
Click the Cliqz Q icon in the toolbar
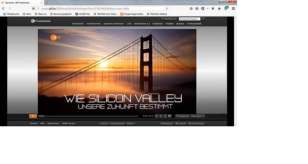pyautogui.click(x=203, y=8)
